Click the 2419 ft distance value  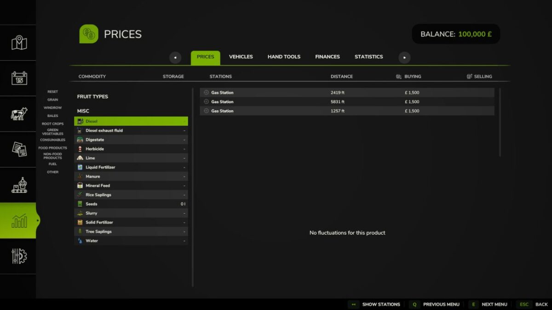pyautogui.click(x=337, y=92)
